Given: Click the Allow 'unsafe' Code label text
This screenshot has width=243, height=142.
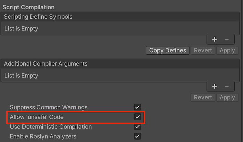Looking at the screenshot, I should coord(37,117).
